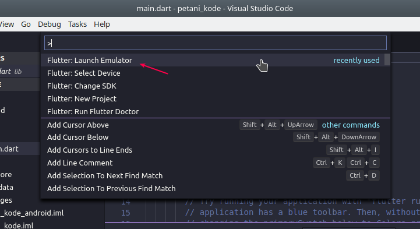The width and height of the screenshot is (420, 229).
Task: Click the 'recently used' label
Action: 357,60
